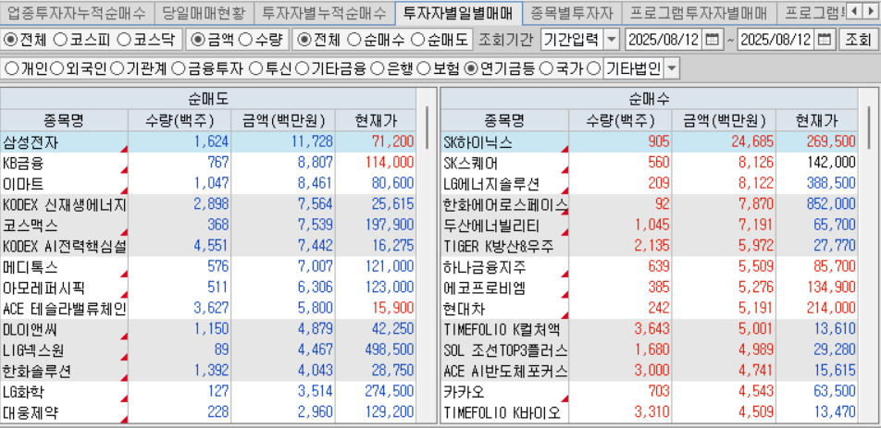Select the 전체 market radio button
Viewport: 881px width, 428px height.
(x=10, y=40)
